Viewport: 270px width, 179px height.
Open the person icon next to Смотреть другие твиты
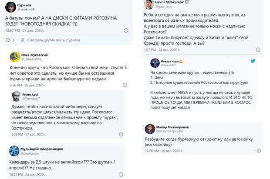pos(22,40)
